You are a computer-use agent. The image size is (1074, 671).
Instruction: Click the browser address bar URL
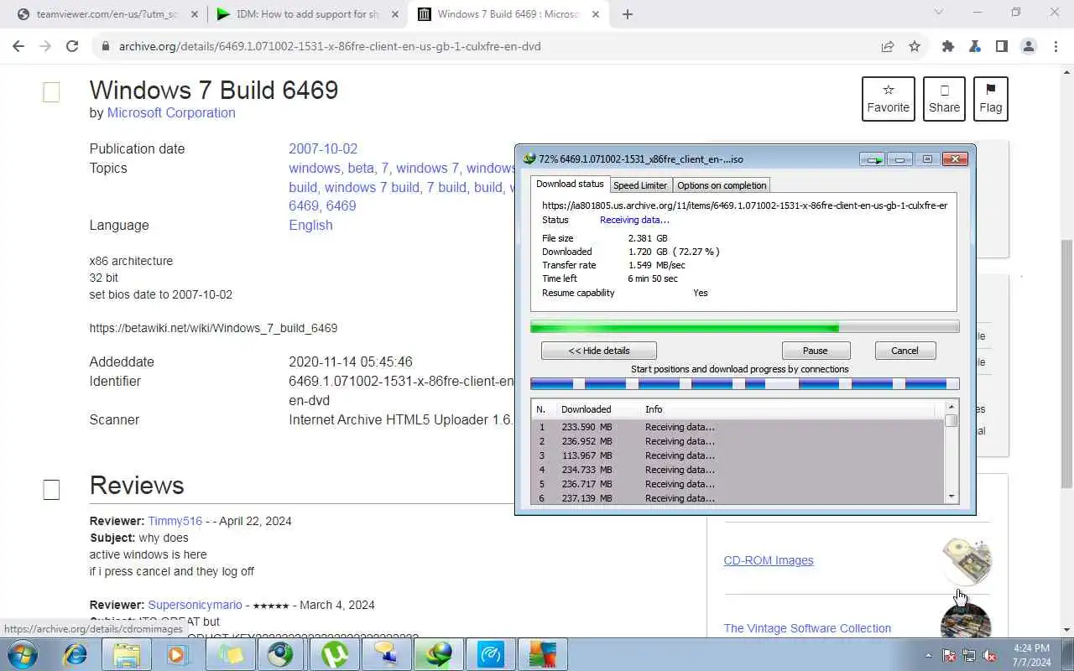pyautogui.click(x=330, y=46)
